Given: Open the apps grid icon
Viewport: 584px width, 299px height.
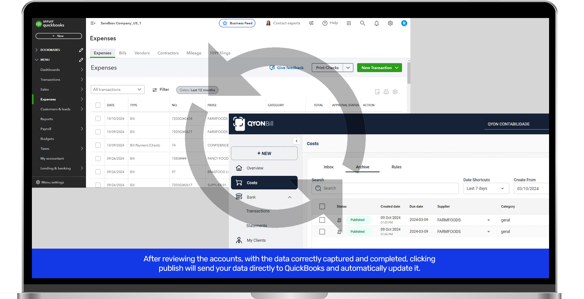Looking at the screenshot, I should point(349,23).
